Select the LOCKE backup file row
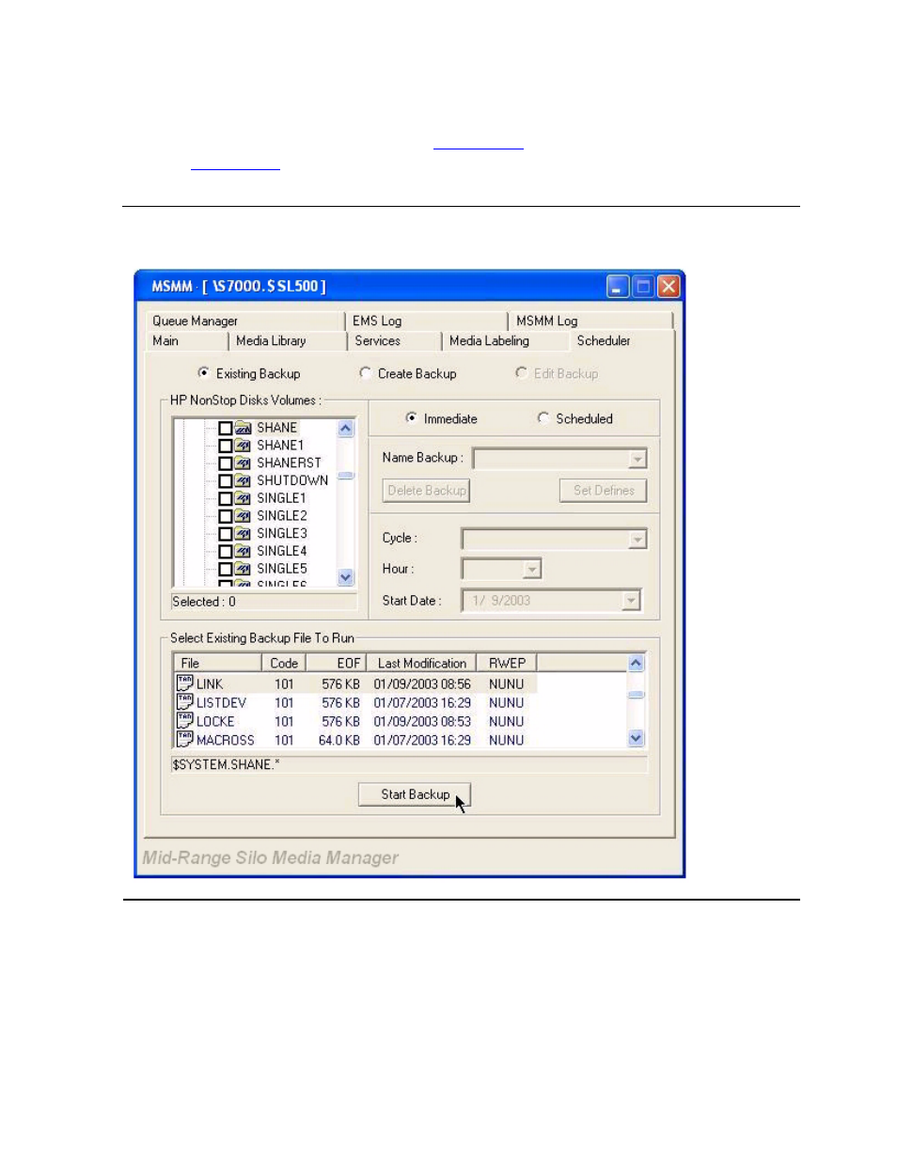 click(355, 721)
